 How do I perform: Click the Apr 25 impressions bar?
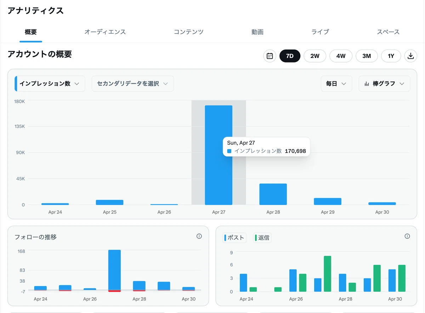click(x=109, y=202)
